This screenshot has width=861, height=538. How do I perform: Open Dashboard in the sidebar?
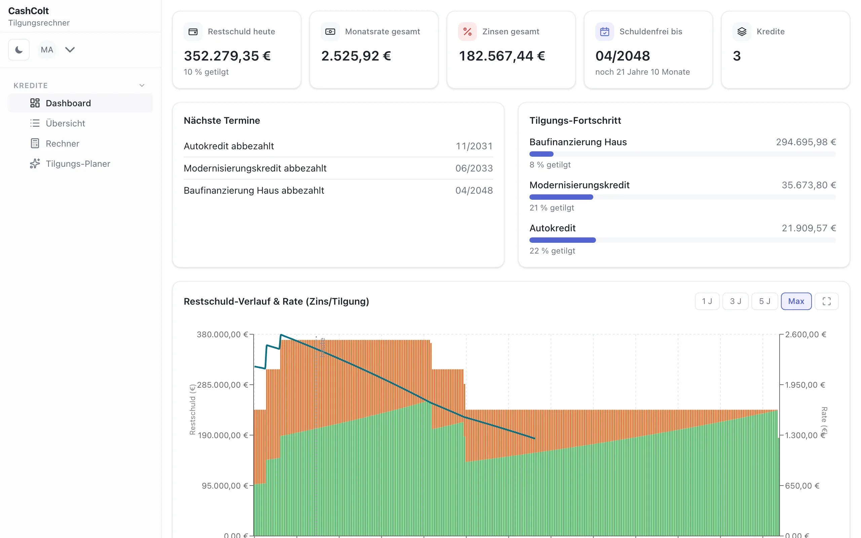[x=80, y=103]
